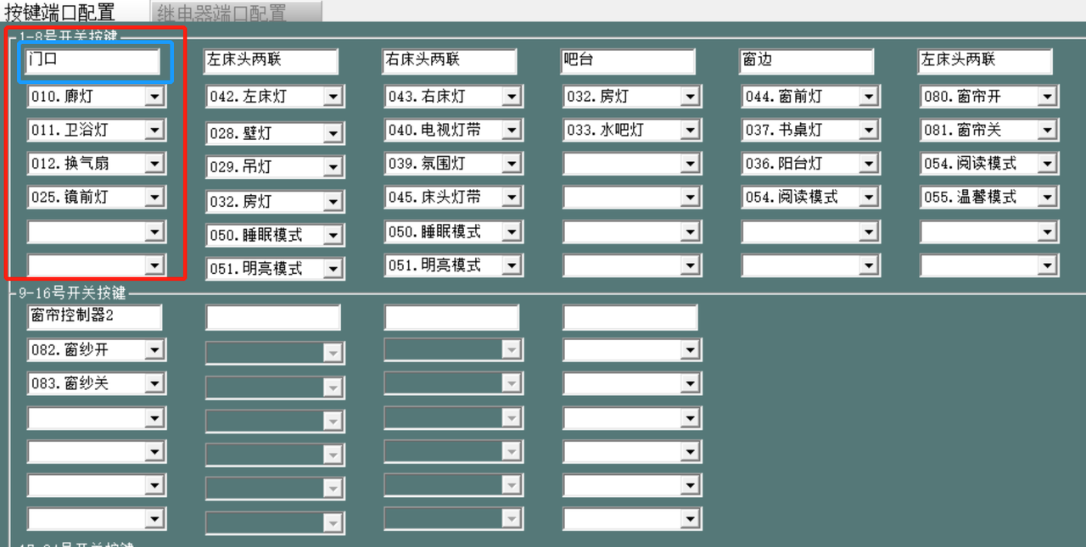Open the 080.窗帘开 dropdown
The width and height of the screenshot is (1086, 547).
(1047, 97)
